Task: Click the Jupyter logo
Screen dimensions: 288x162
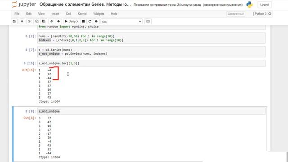Action: (x=24, y=4)
